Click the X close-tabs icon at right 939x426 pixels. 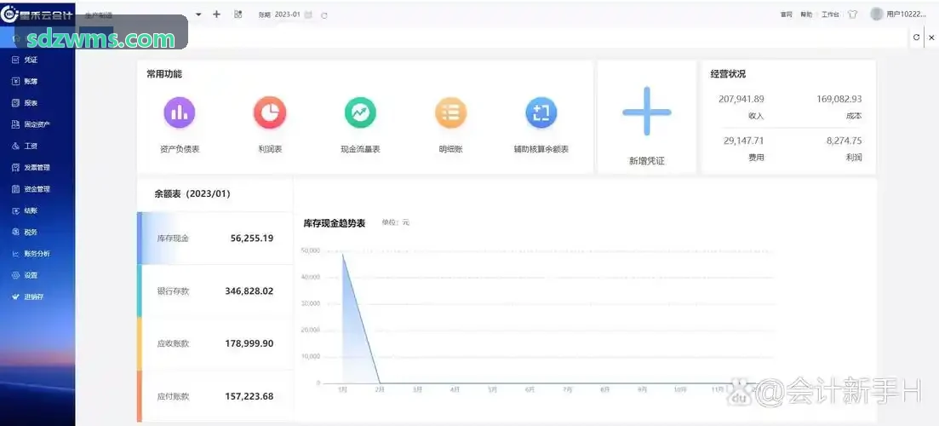(931, 37)
